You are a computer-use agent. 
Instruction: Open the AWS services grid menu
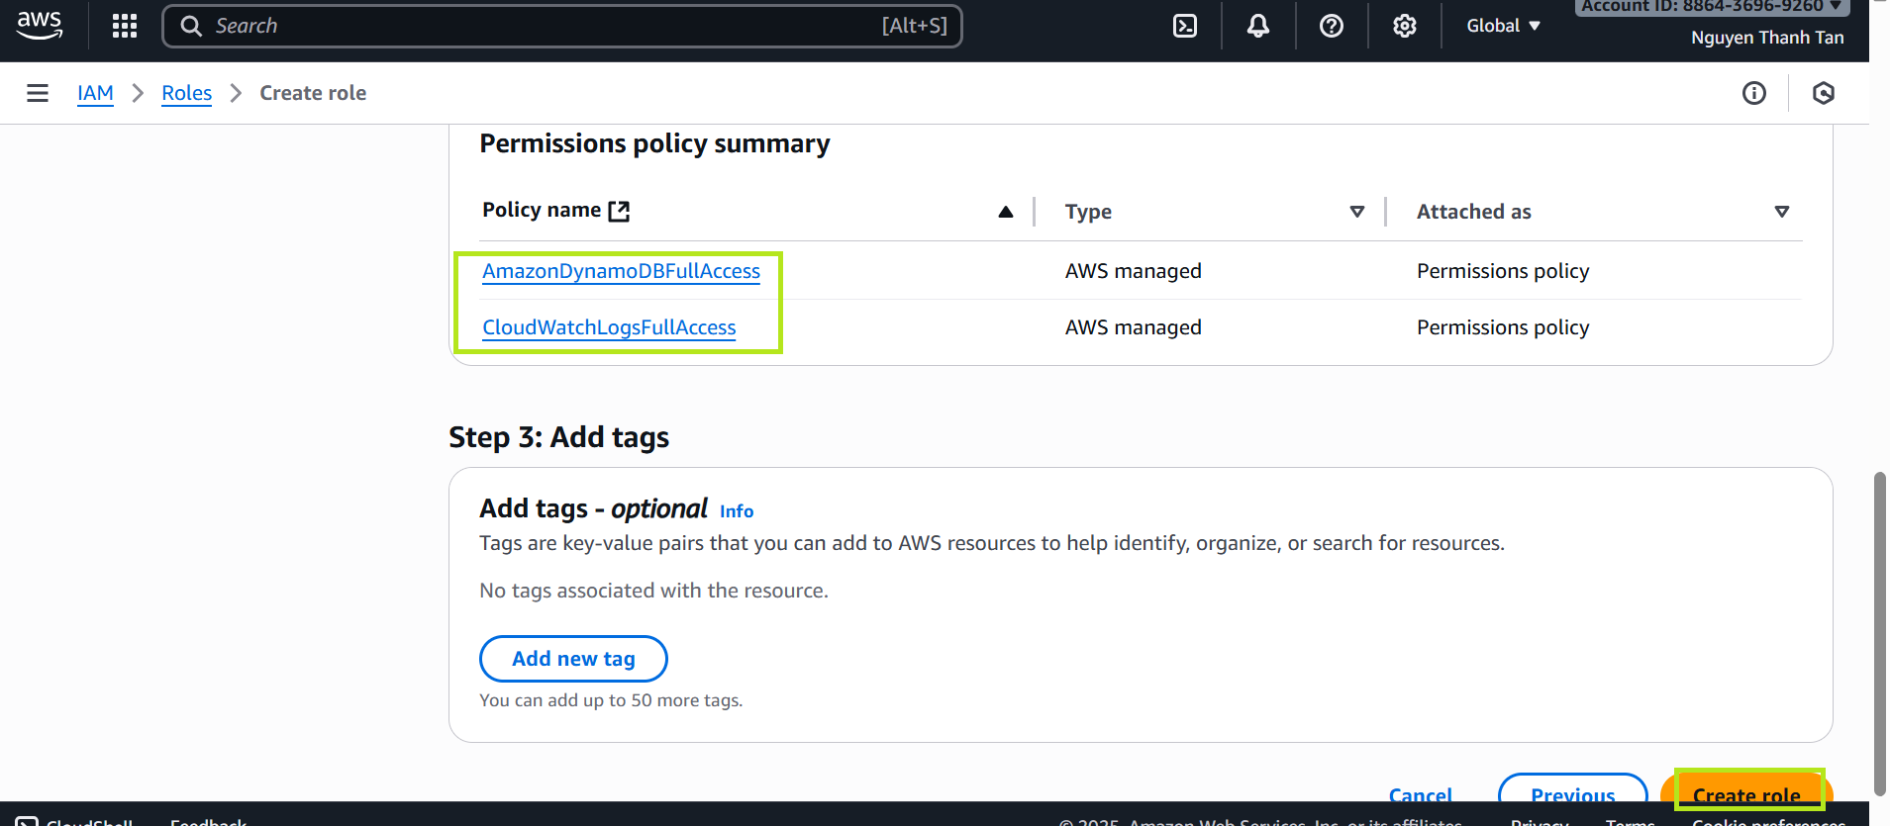click(125, 26)
